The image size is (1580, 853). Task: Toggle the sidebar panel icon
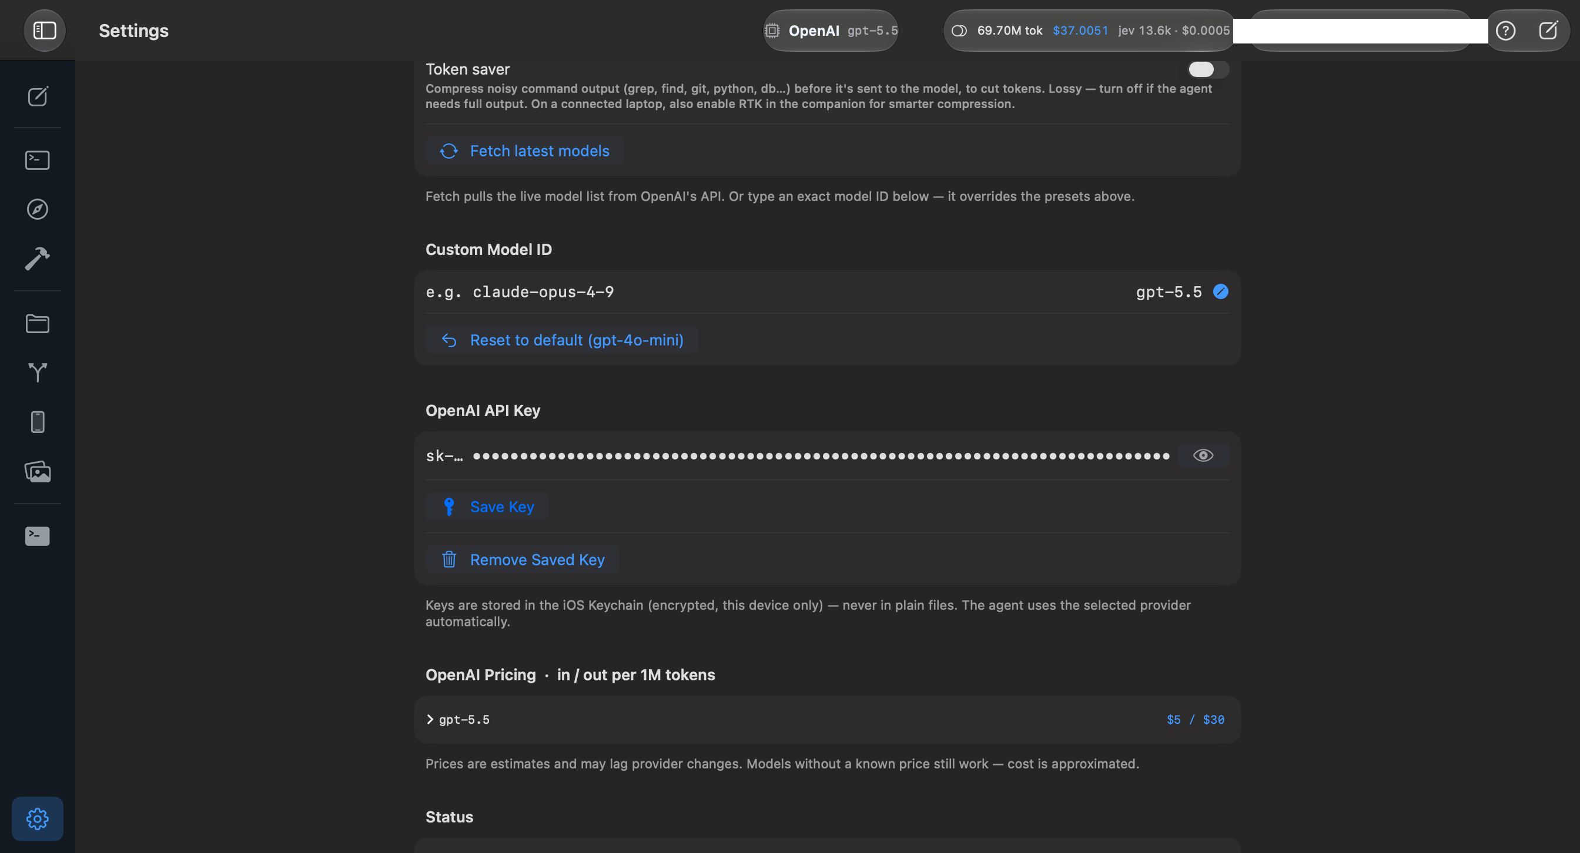tap(44, 31)
